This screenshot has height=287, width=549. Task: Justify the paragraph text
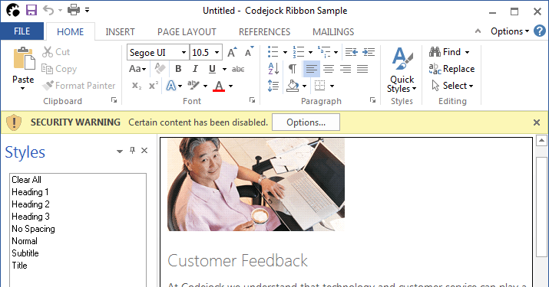(x=362, y=69)
